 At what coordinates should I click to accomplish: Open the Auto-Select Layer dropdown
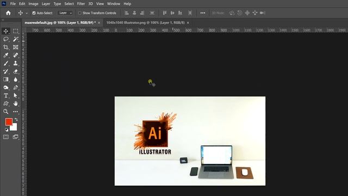[65, 13]
